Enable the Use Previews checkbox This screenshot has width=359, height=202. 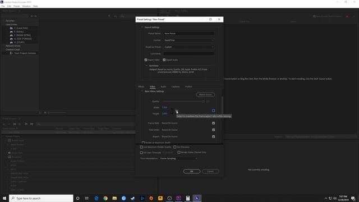[174, 147]
